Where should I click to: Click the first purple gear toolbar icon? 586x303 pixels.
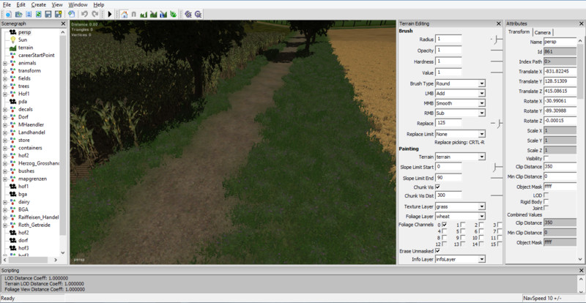188,14
